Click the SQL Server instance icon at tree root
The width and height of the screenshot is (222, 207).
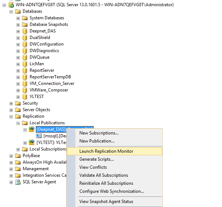[11, 5]
